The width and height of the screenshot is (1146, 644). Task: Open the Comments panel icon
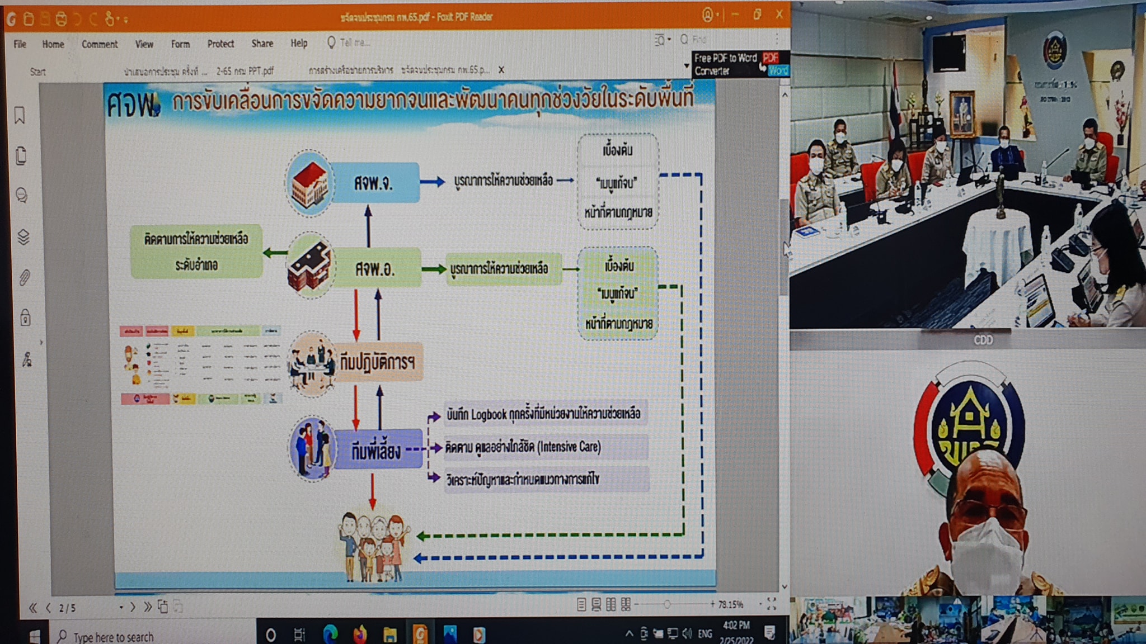pyautogui.click(x=22, y=196)
